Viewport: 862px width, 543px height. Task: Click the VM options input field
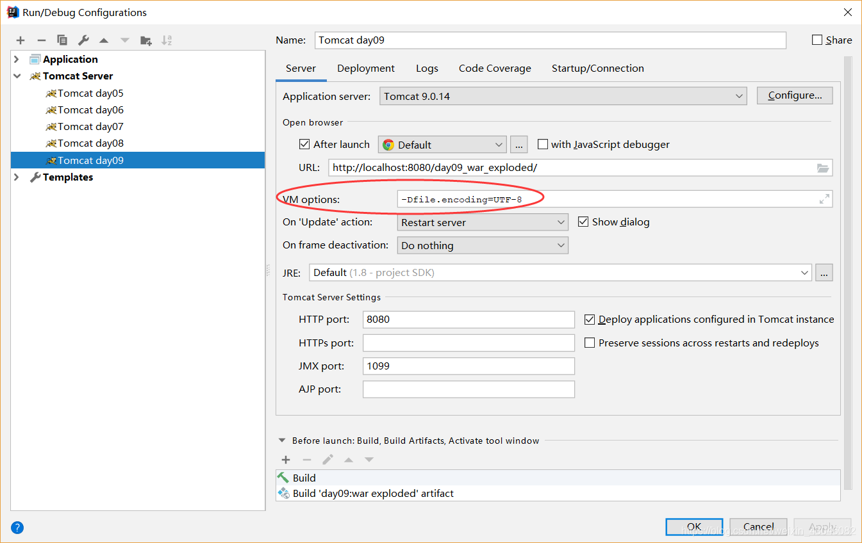pos(615,200)
